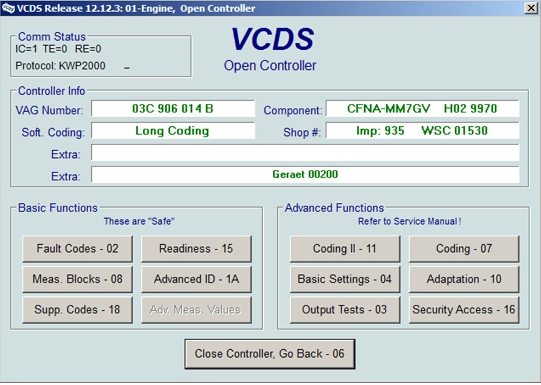Click the Component: label
The width and height of the screenshot is (541, 385).
pyautogui.click(x=293, y=111)
